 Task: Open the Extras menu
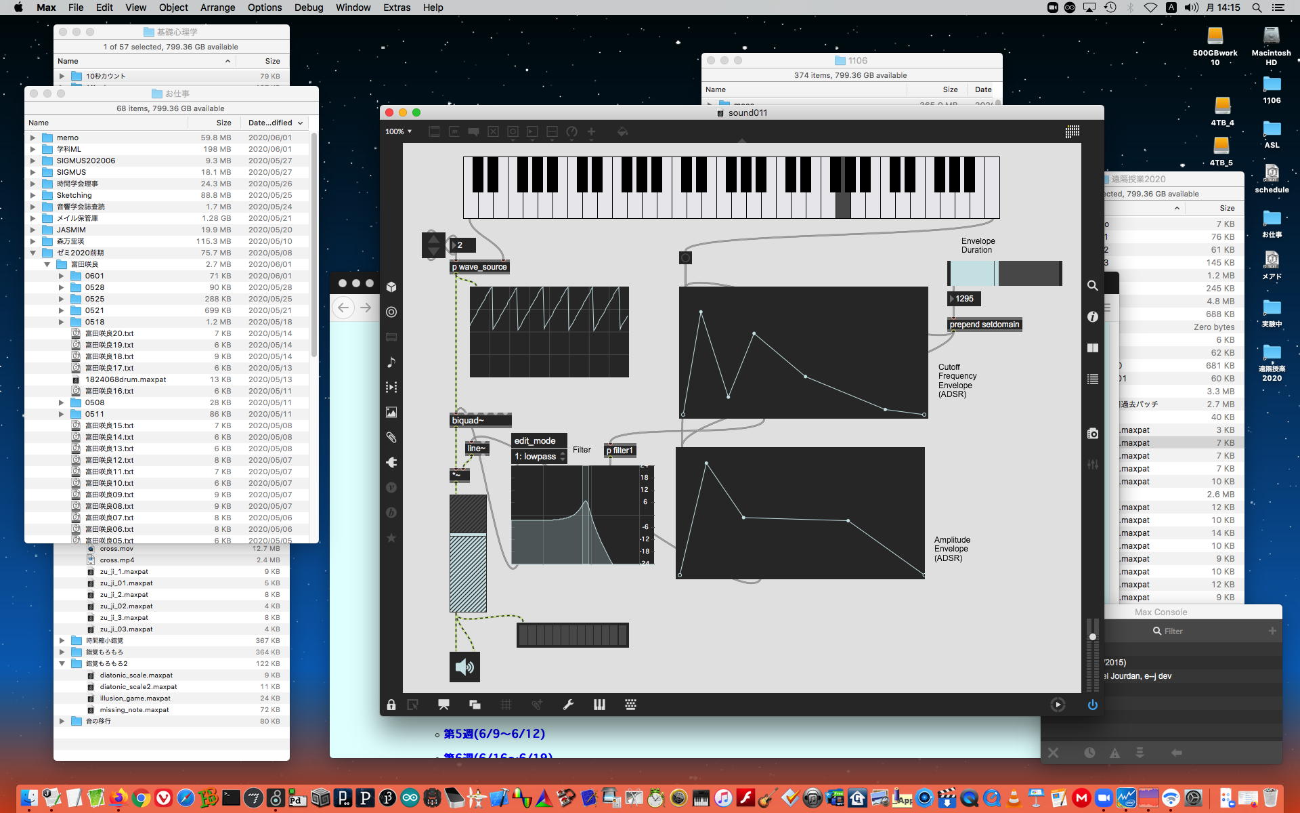pyautogui.click(x=396, y=7)
